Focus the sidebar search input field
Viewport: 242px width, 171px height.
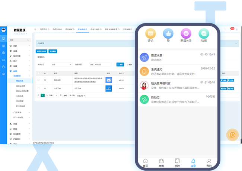coord(20,40)
